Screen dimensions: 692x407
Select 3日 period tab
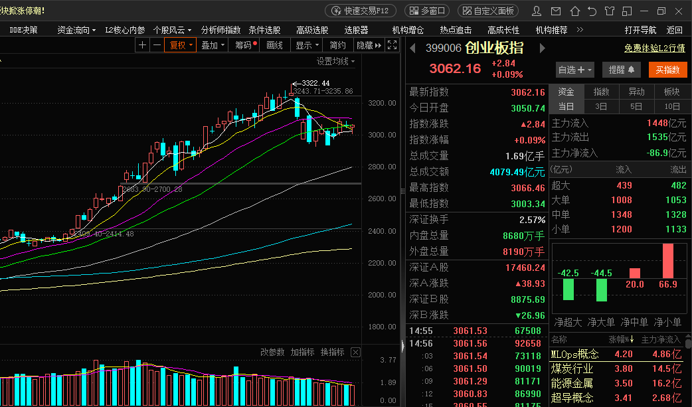[601, 106]
